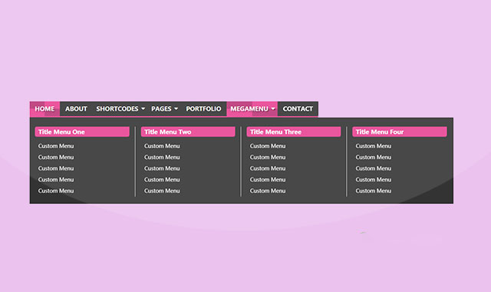Expand the PAGES dropdown arrow

point(176,109)
